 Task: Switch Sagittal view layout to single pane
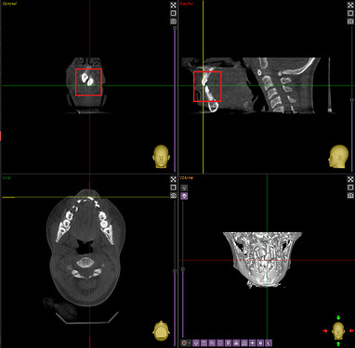click(350, 13)
